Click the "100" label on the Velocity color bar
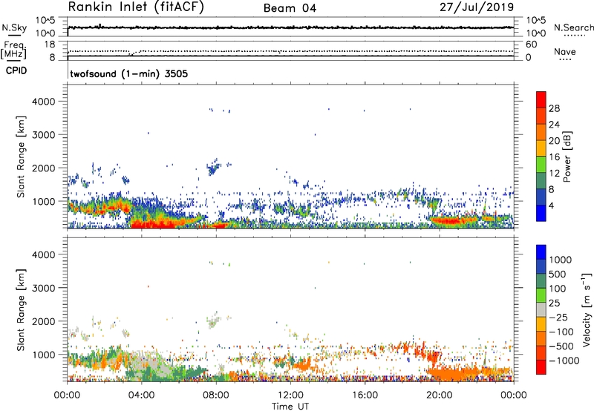Screen dimensions: 594x411 pyautogui.click(x=558, y=289)
